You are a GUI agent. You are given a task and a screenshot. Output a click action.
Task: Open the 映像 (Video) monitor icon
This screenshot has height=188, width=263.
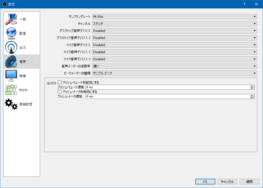tap(11, 76)
